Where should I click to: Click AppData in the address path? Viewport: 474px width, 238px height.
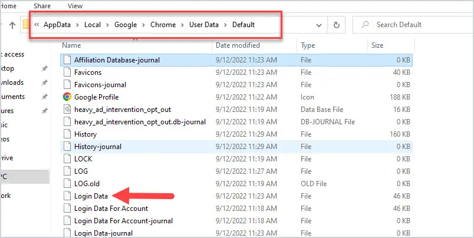[57, 25]
